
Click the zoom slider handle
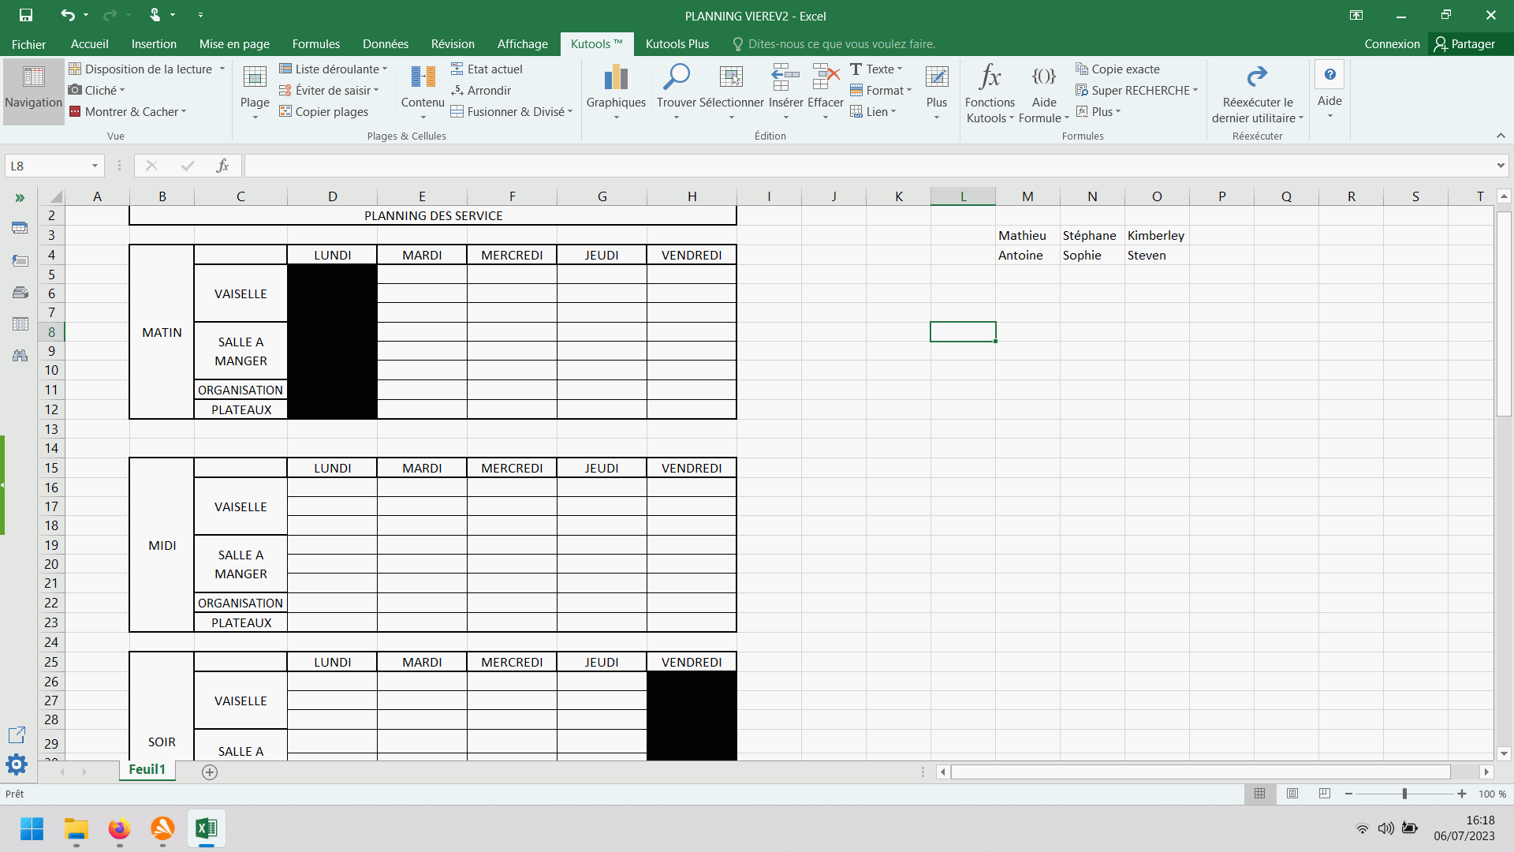[x=1404, y=794]
